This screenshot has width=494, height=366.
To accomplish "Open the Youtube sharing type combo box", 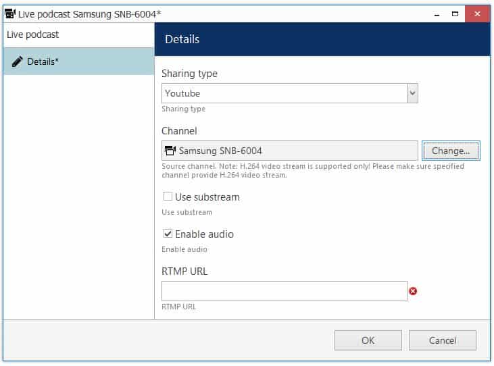I will 284,93.
